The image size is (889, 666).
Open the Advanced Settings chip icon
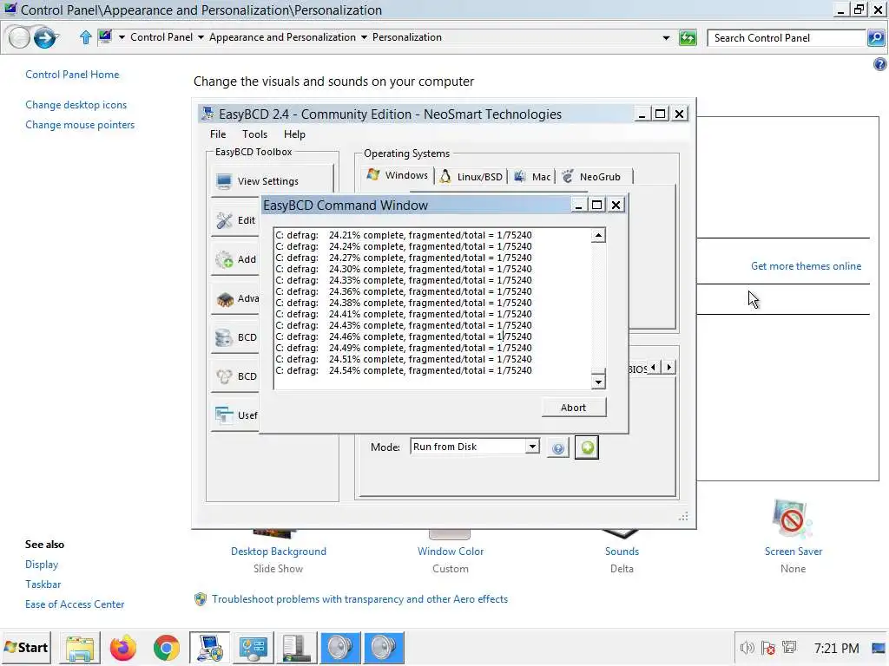[225, 298]
